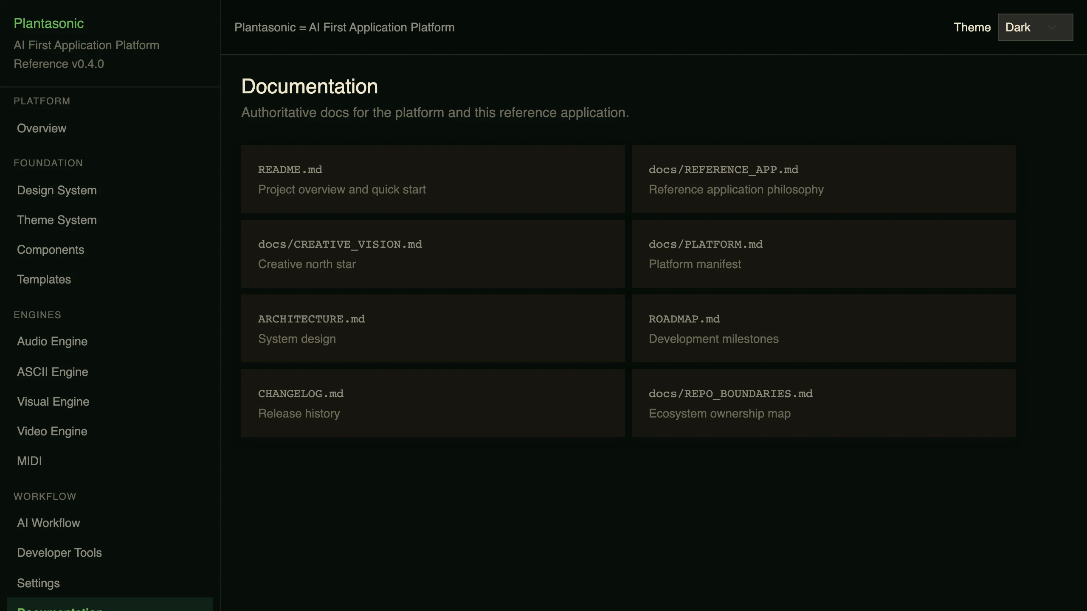
Task: Click the 'FOUNDATION' section label
Action: point(48,163)
